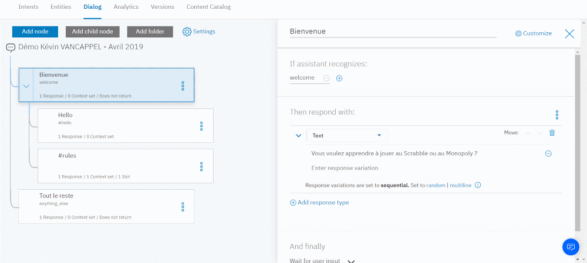Open options menu for #rules node
This screenshot has width=587, height=263.
tap(201, 166)
